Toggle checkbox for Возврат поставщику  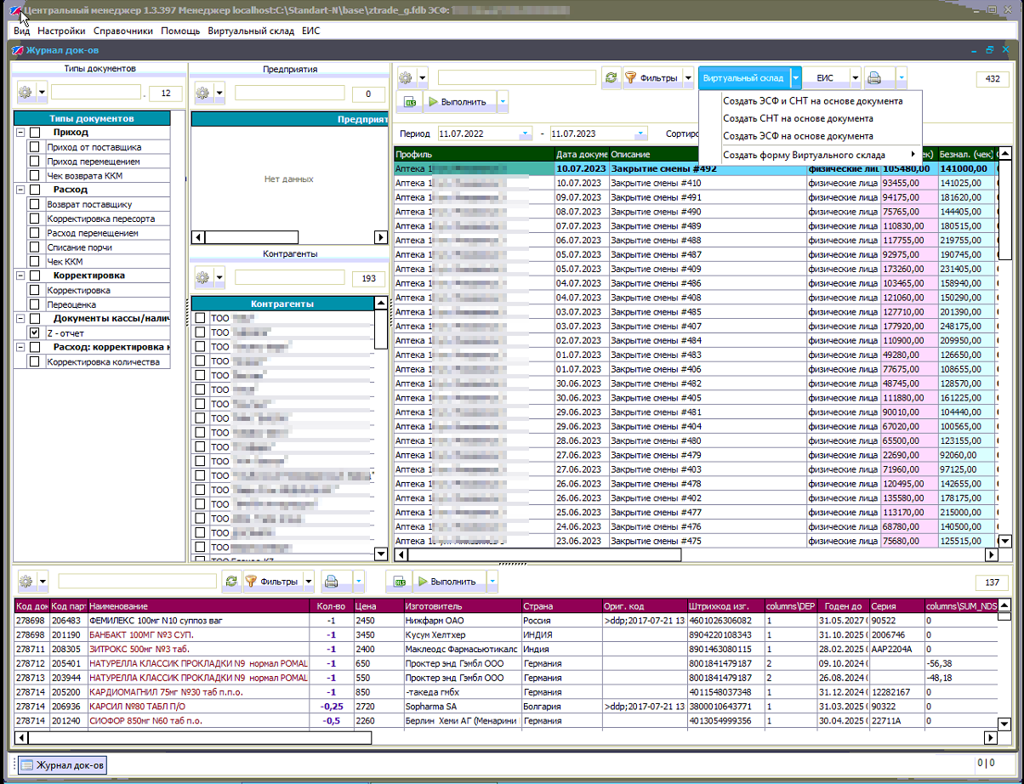(35, 204)
